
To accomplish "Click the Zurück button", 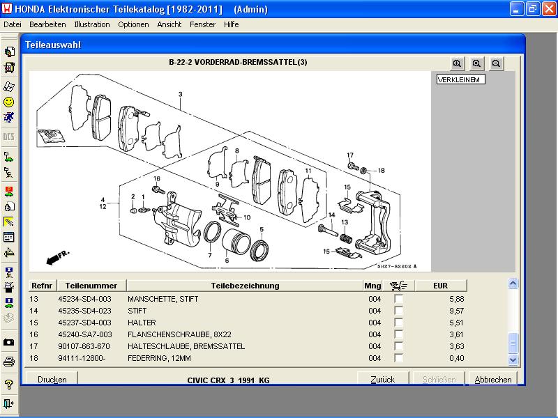I will pyautogui.click(x=383, y=380).
